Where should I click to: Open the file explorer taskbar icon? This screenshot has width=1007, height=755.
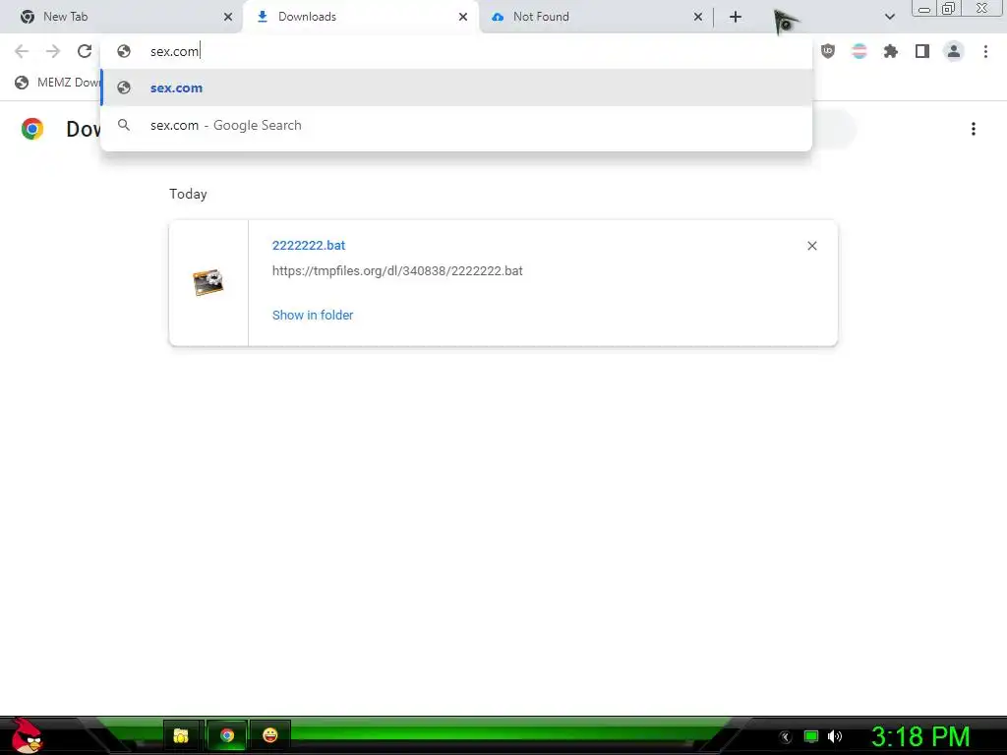pyautogui.click(x=181, y=735)
